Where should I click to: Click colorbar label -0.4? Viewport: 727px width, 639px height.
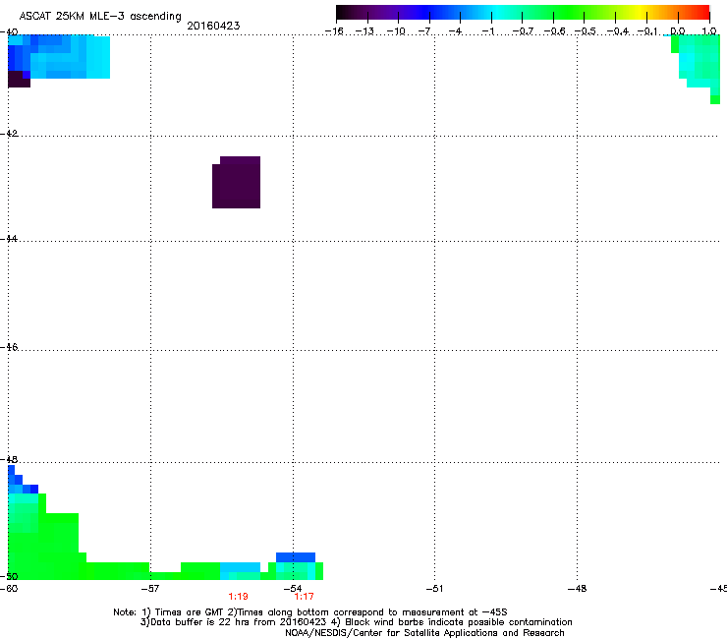click(618, 31)
